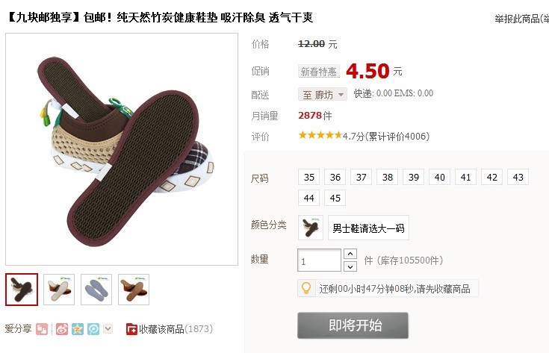The width and height of the screenshot is (549, 353).
Task: Select size 45
Action: [335, 198]
